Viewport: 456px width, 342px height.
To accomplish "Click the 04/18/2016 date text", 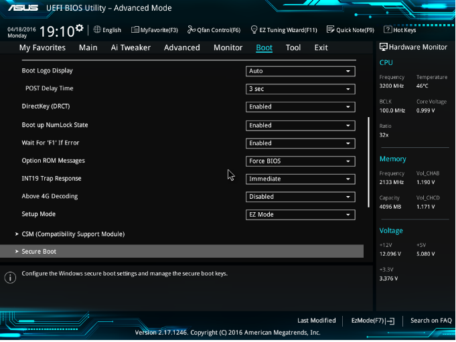I will pyautogui.click(x=21, y=29).
